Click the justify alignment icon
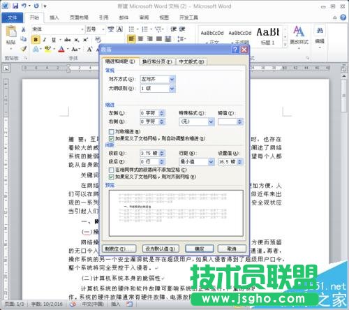Screen dimensions: 349x310 (x=159, y=38)
